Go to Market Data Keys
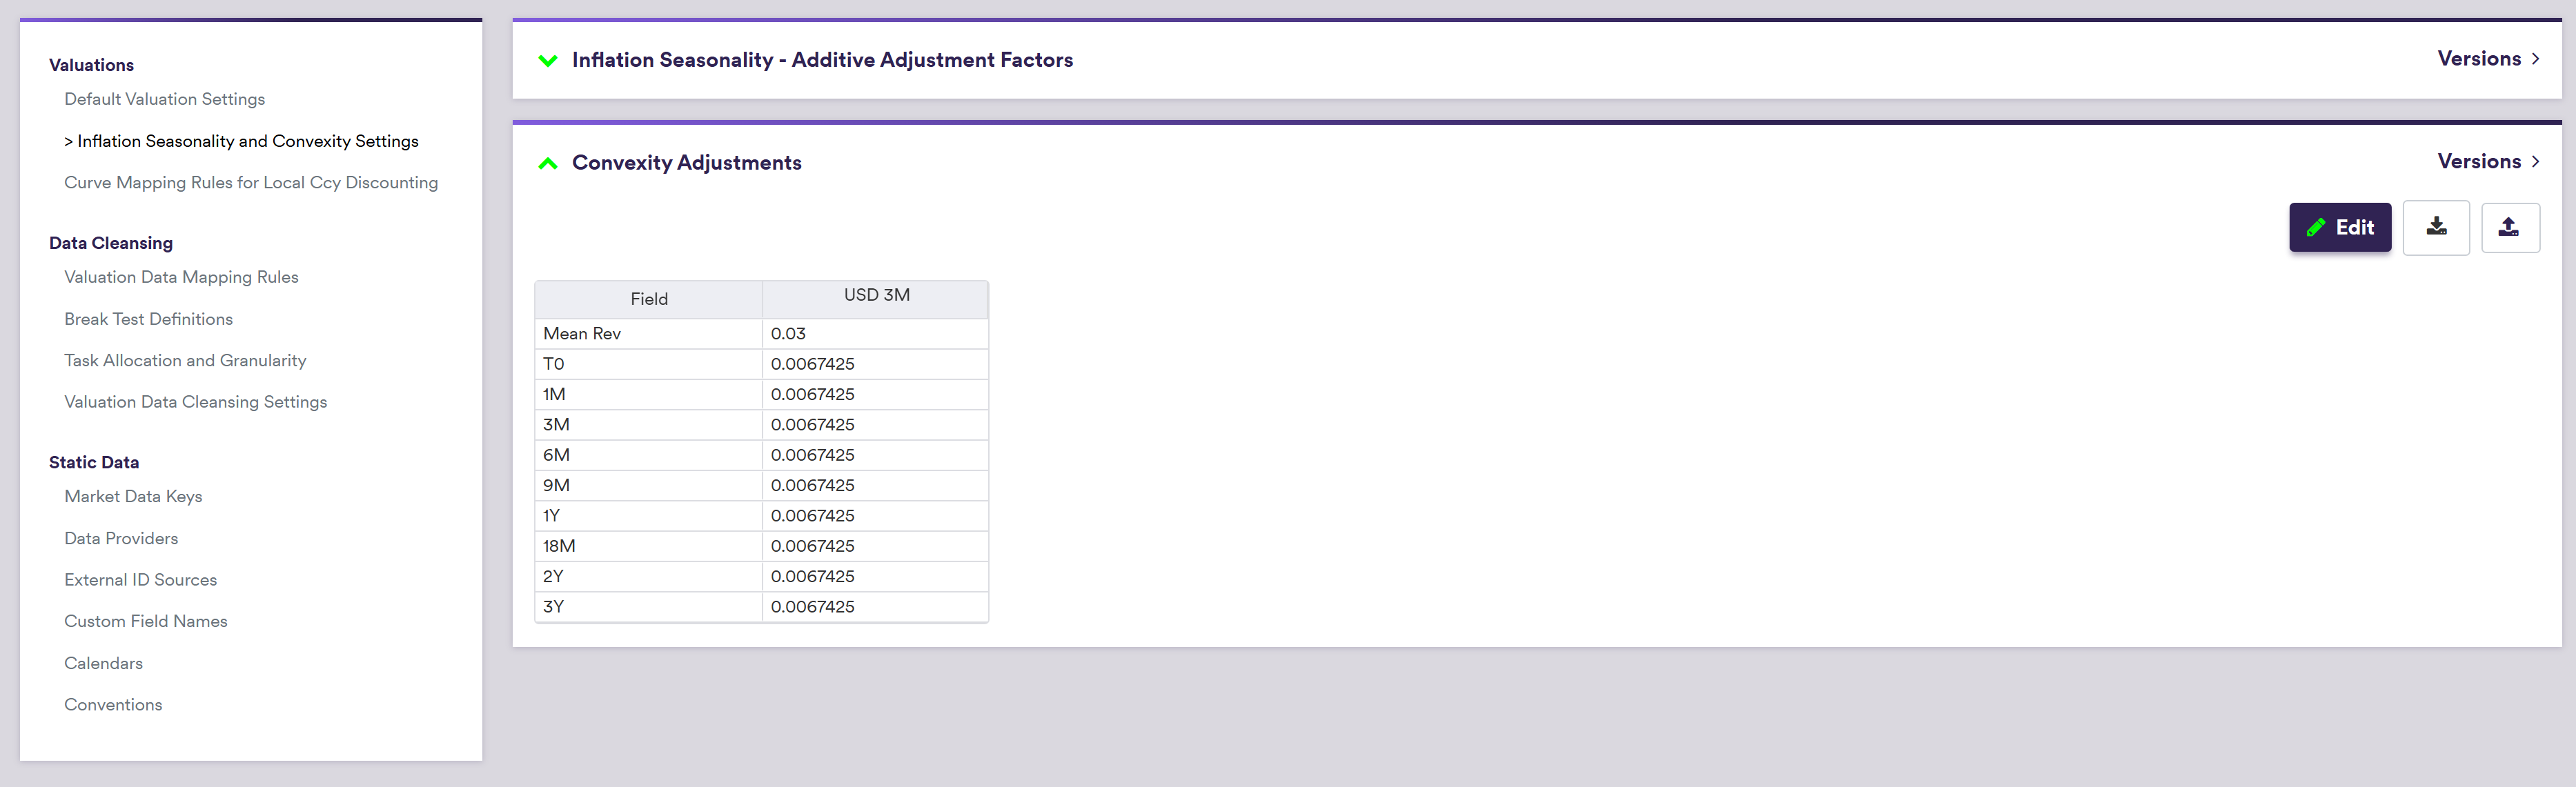Viewport: 2576px width, 787px height. 133,496
